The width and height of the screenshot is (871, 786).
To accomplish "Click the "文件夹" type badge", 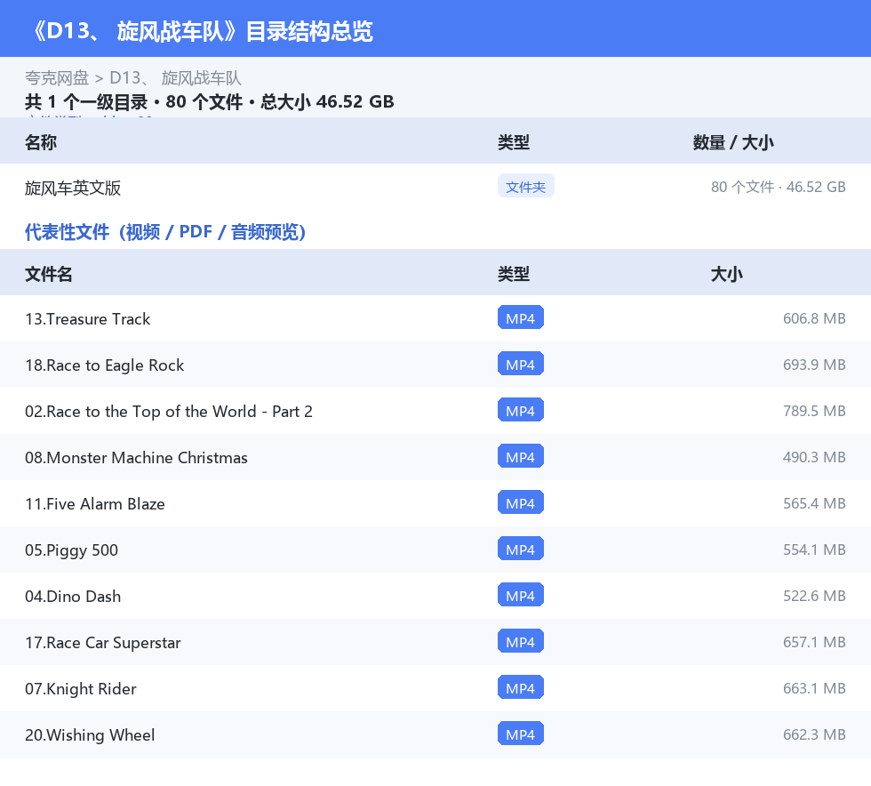I will coord(525,187).
